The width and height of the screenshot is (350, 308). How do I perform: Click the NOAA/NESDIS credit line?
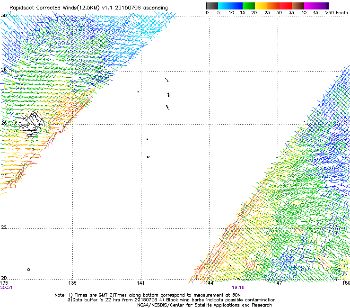(204, 305)
